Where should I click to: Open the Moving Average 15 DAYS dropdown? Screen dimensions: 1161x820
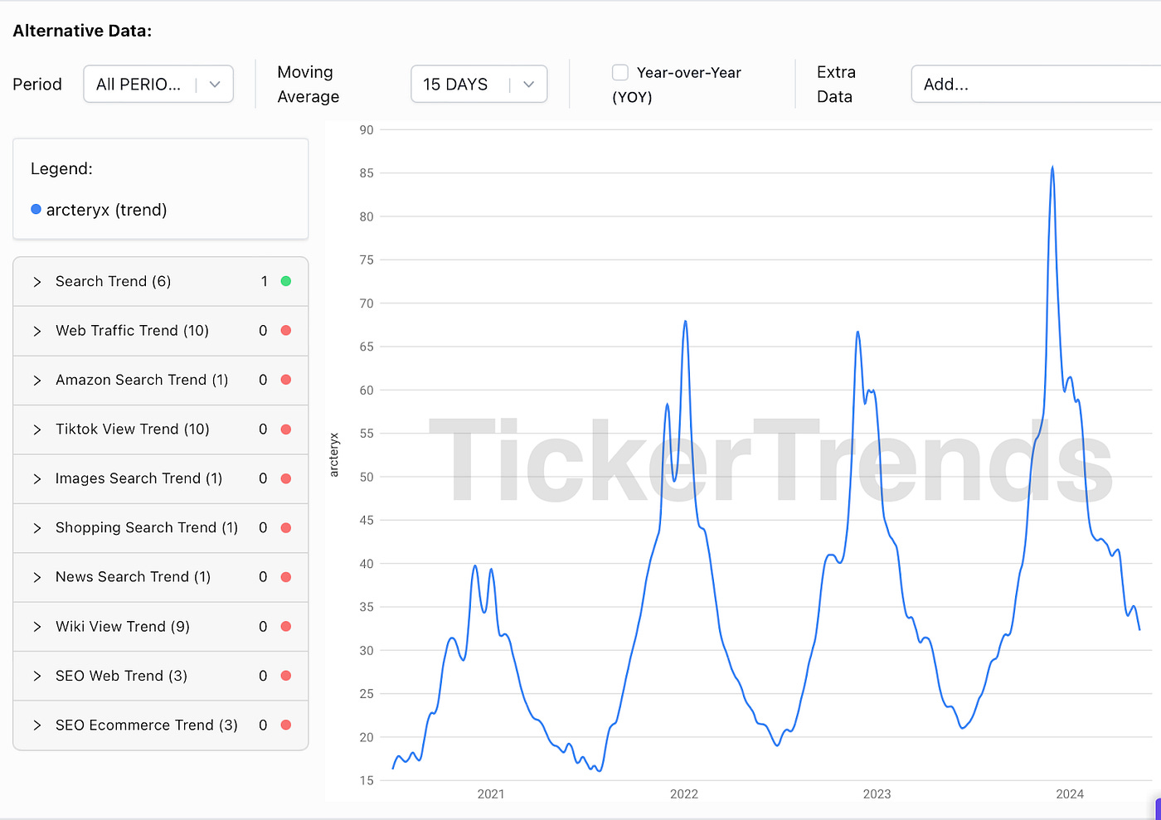click(479, 84)
